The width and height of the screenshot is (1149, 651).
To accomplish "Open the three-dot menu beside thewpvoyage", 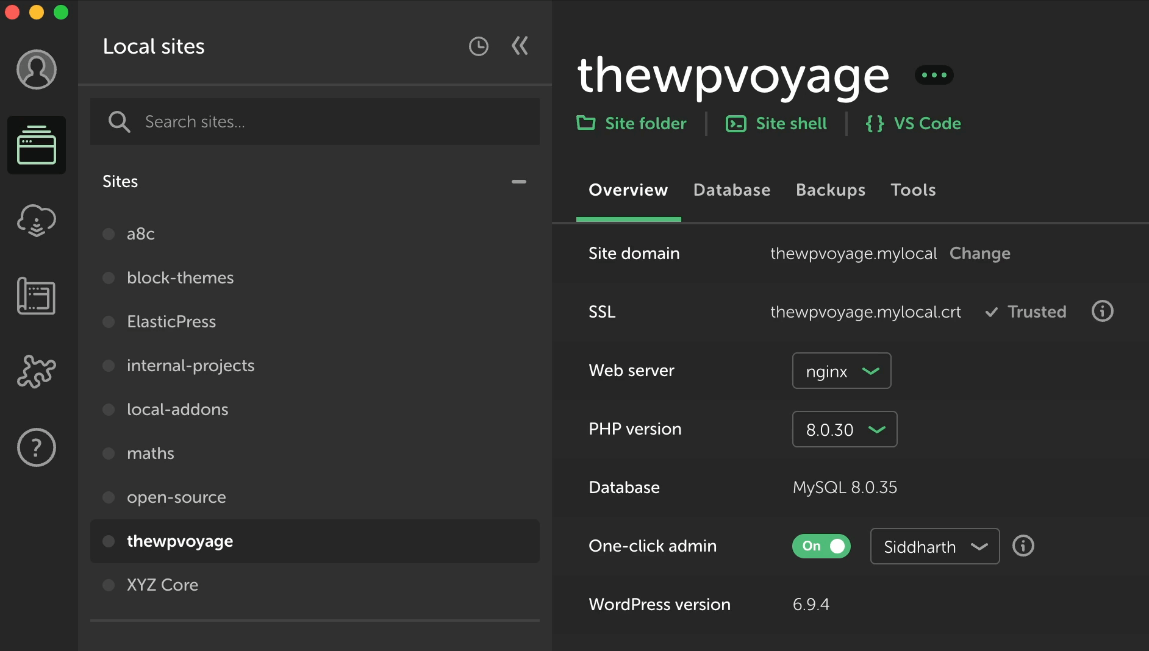I will pos(934,74).
